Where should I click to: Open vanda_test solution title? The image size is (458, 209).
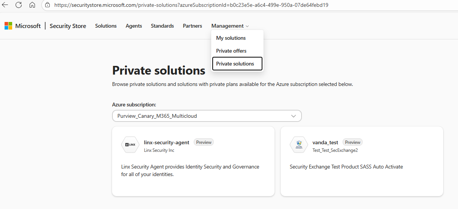325,142
